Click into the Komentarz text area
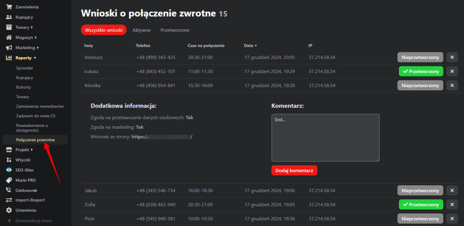The height and width of the screenshot is (226, 464). [x=325, y=137]
